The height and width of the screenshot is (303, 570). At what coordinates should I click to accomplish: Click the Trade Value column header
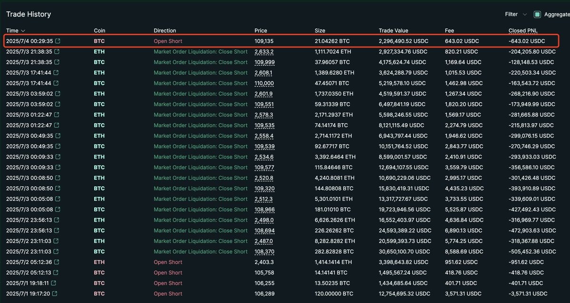pos(393,30)
